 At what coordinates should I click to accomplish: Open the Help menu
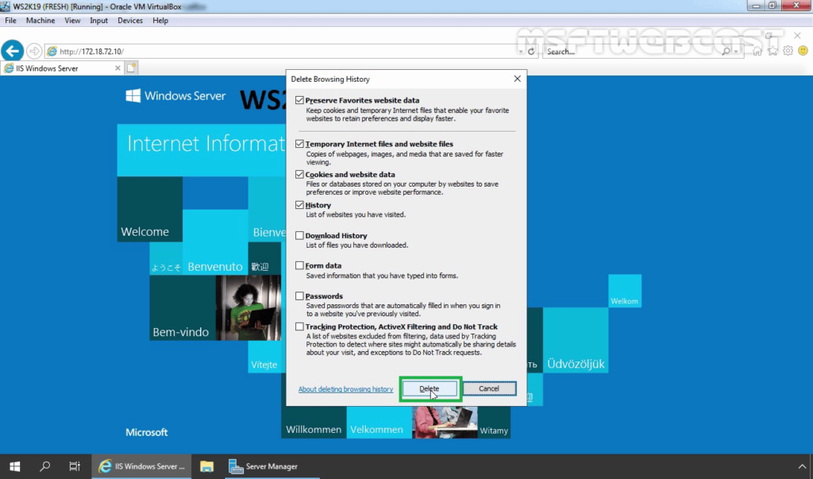coord(160,20)
